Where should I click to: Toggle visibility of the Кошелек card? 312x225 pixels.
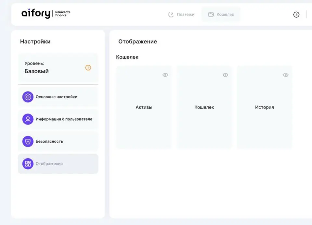pos(226,75)
